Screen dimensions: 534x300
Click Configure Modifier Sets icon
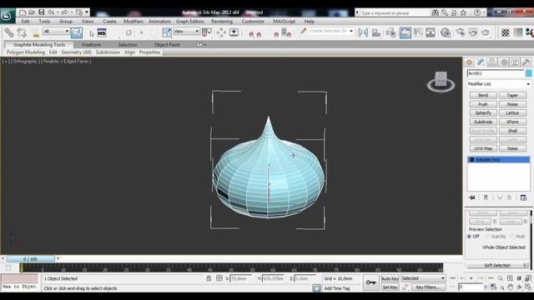coord(523,197)
